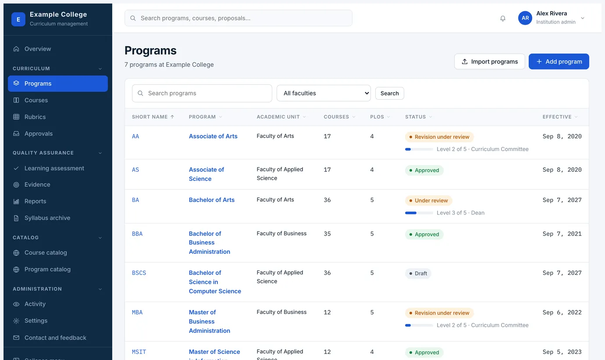The image size is (605, 360).
Task: Open the Bachelor of Business Administration link
Action: pos(210,243)
